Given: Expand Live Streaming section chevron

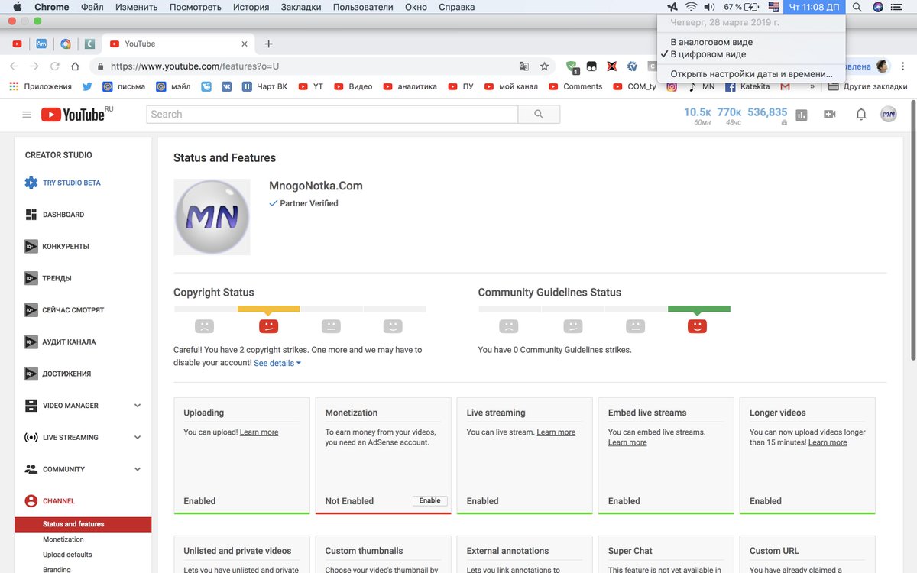Looking at the screenshot, I should click(x=138, y=438).
